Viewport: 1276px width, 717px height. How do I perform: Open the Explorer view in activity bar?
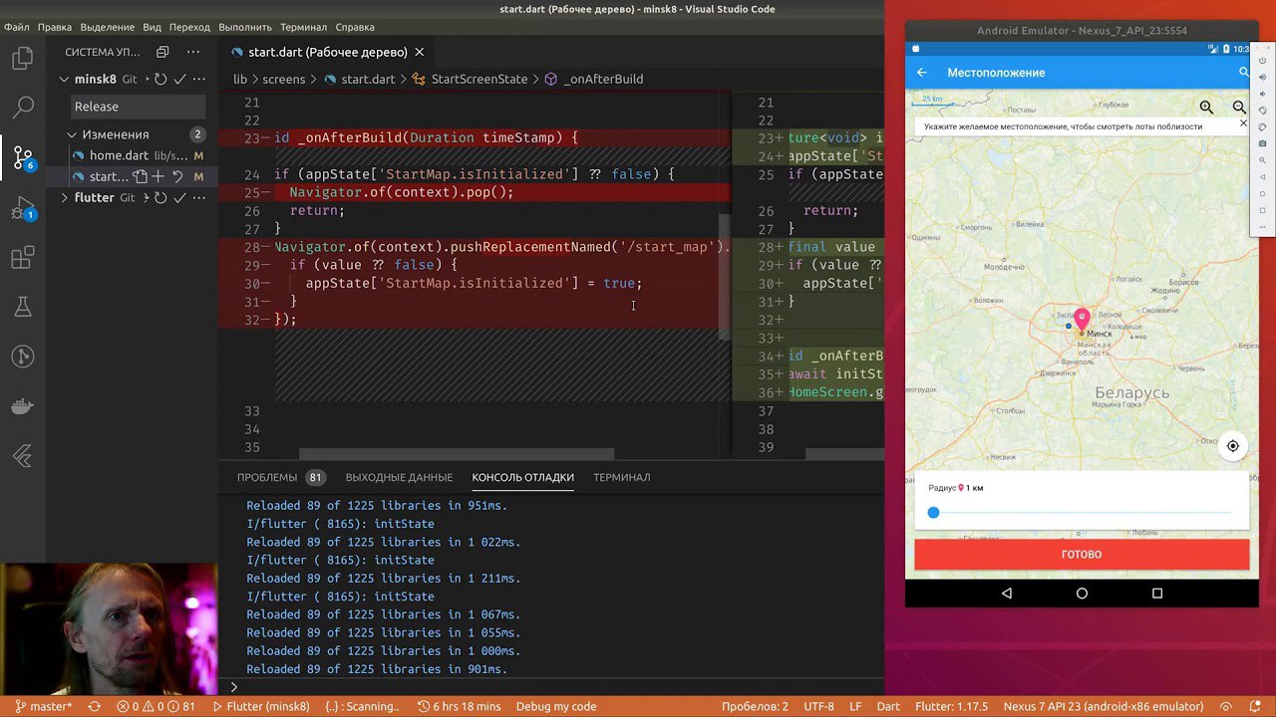coord(22,59)
